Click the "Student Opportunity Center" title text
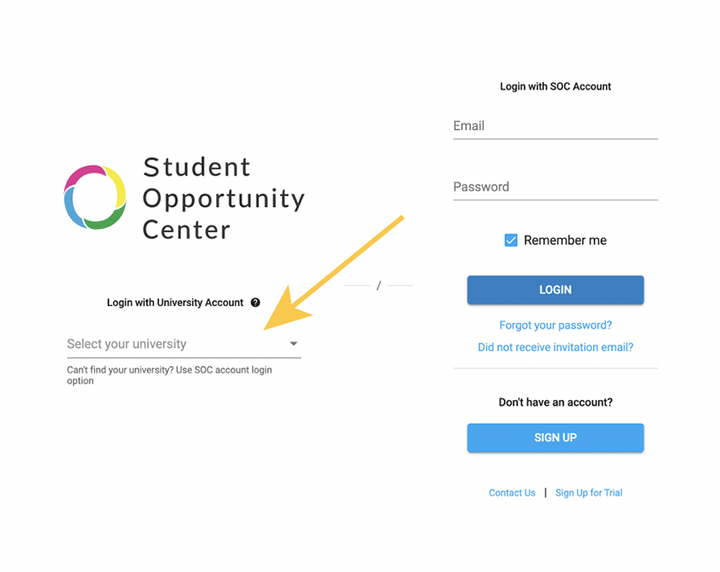Image resolution: width=720 pixels, height=572 pixels. 223,198
